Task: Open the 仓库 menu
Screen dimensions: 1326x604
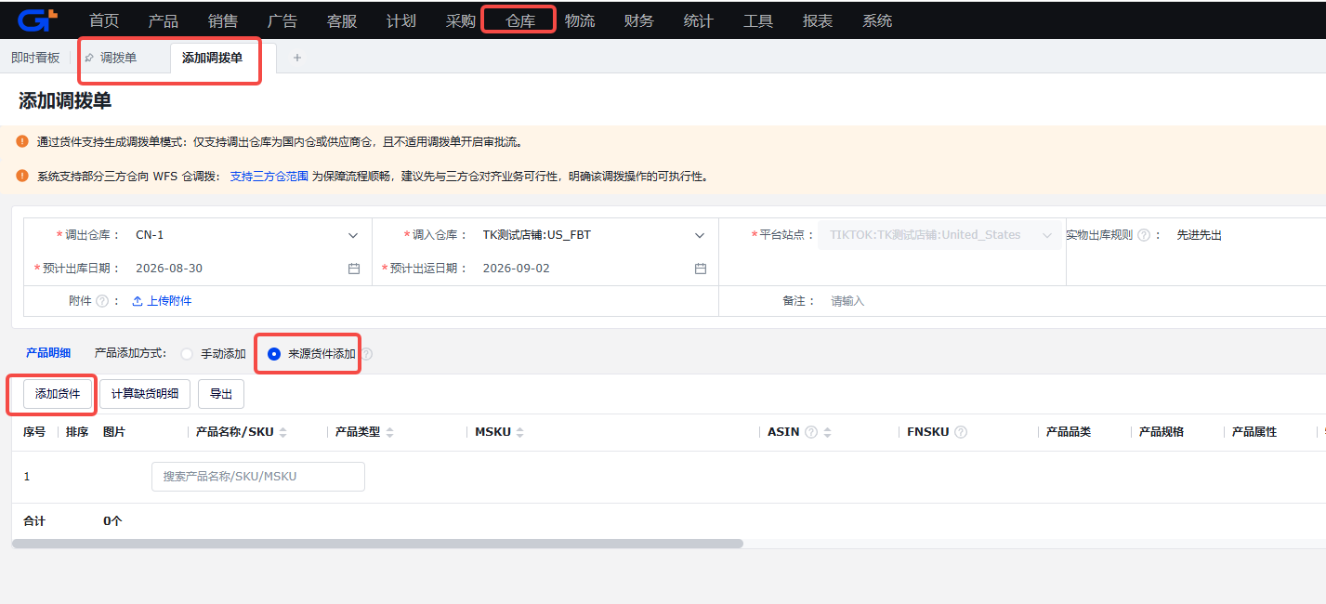Action: coord(520,20)
